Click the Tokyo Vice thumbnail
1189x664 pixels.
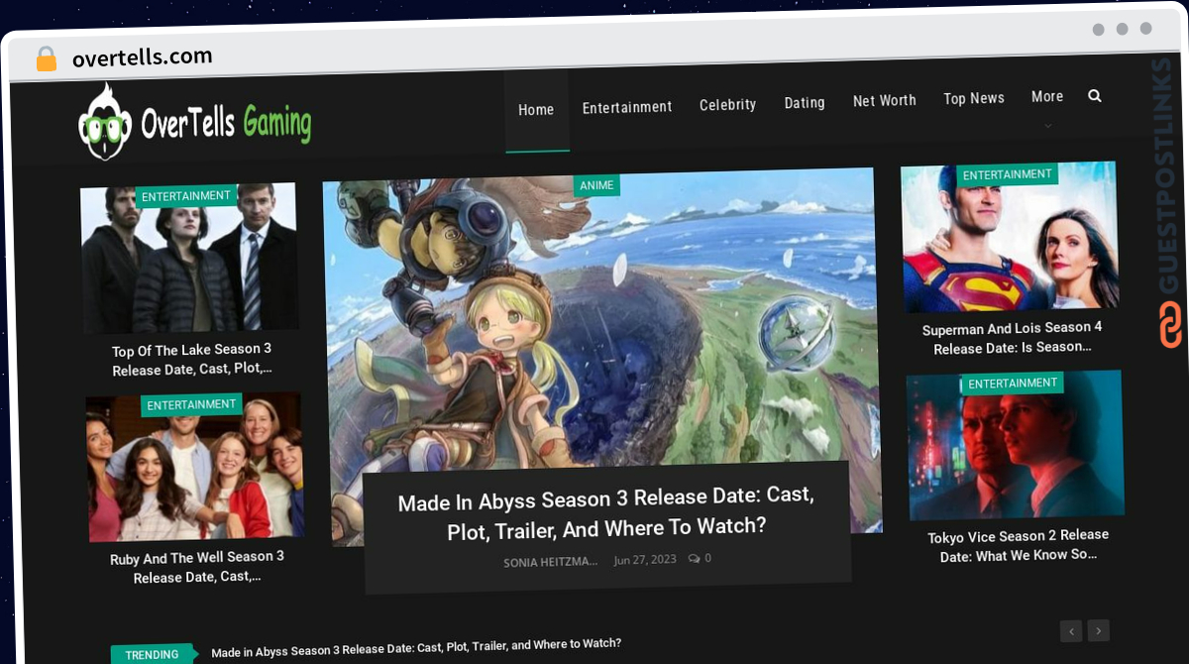pos(1016,445)
